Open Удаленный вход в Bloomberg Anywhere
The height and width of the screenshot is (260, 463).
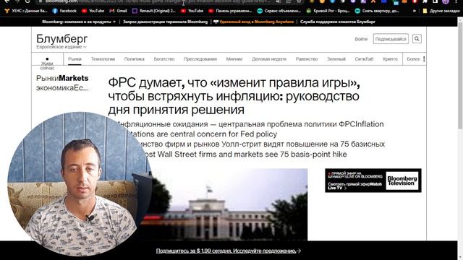254,22
